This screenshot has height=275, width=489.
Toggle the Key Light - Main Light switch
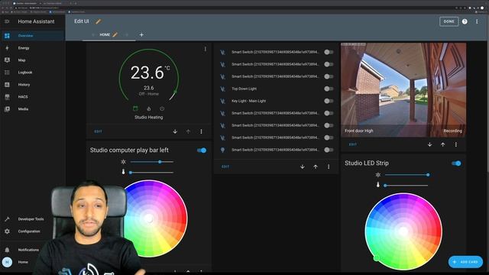pos(329,101)
